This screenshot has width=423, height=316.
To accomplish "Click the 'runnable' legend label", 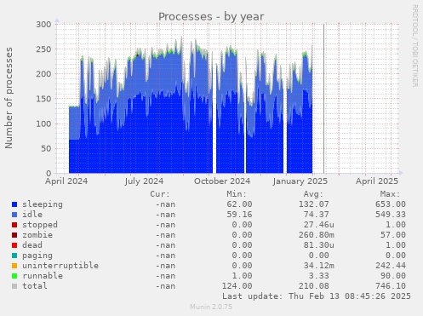I will (43, 276).
